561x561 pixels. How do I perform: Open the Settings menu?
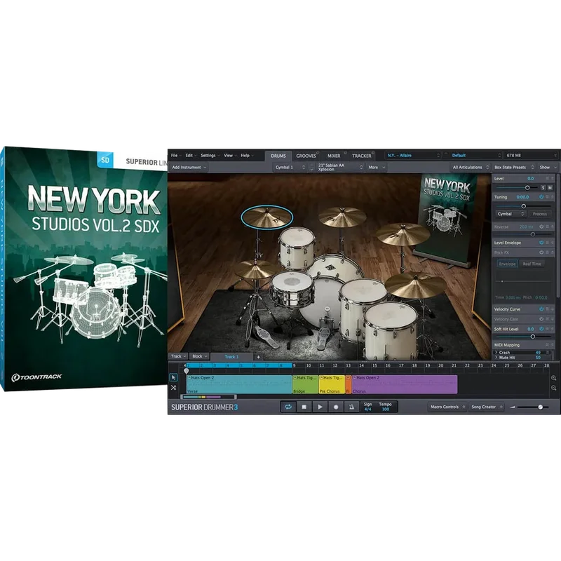(x=210, y=155)
